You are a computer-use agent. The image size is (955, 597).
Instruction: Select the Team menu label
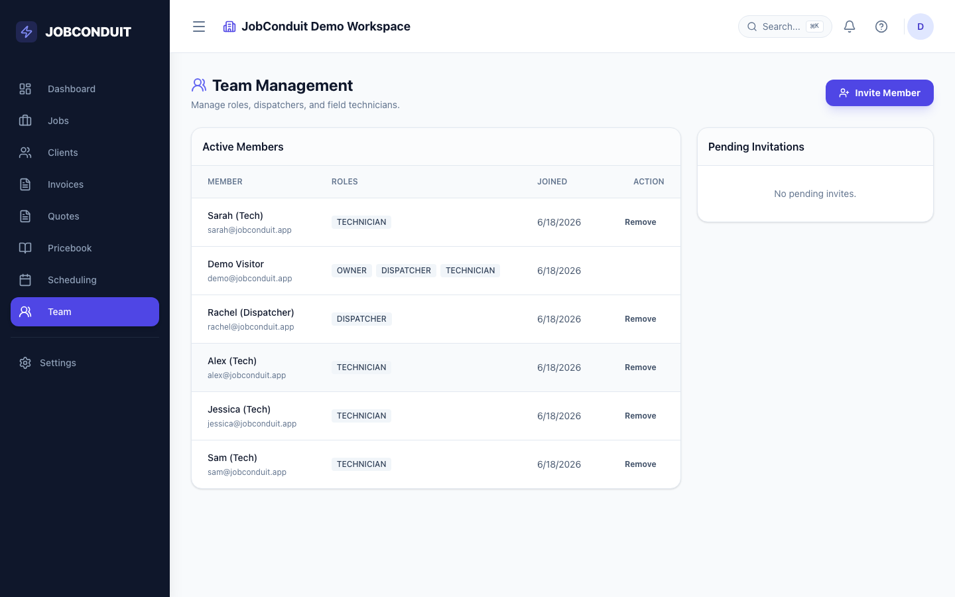point(60,312)
